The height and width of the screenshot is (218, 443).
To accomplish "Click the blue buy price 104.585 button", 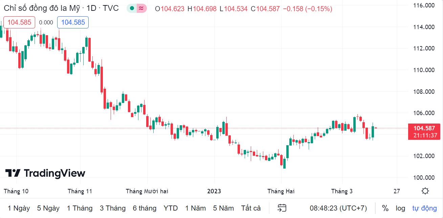I will [73, 23].
